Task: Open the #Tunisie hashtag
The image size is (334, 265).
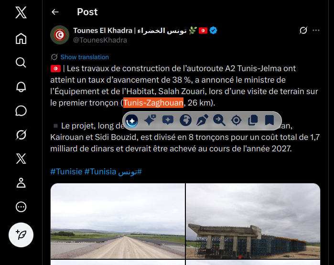Action: click(66, 171)
